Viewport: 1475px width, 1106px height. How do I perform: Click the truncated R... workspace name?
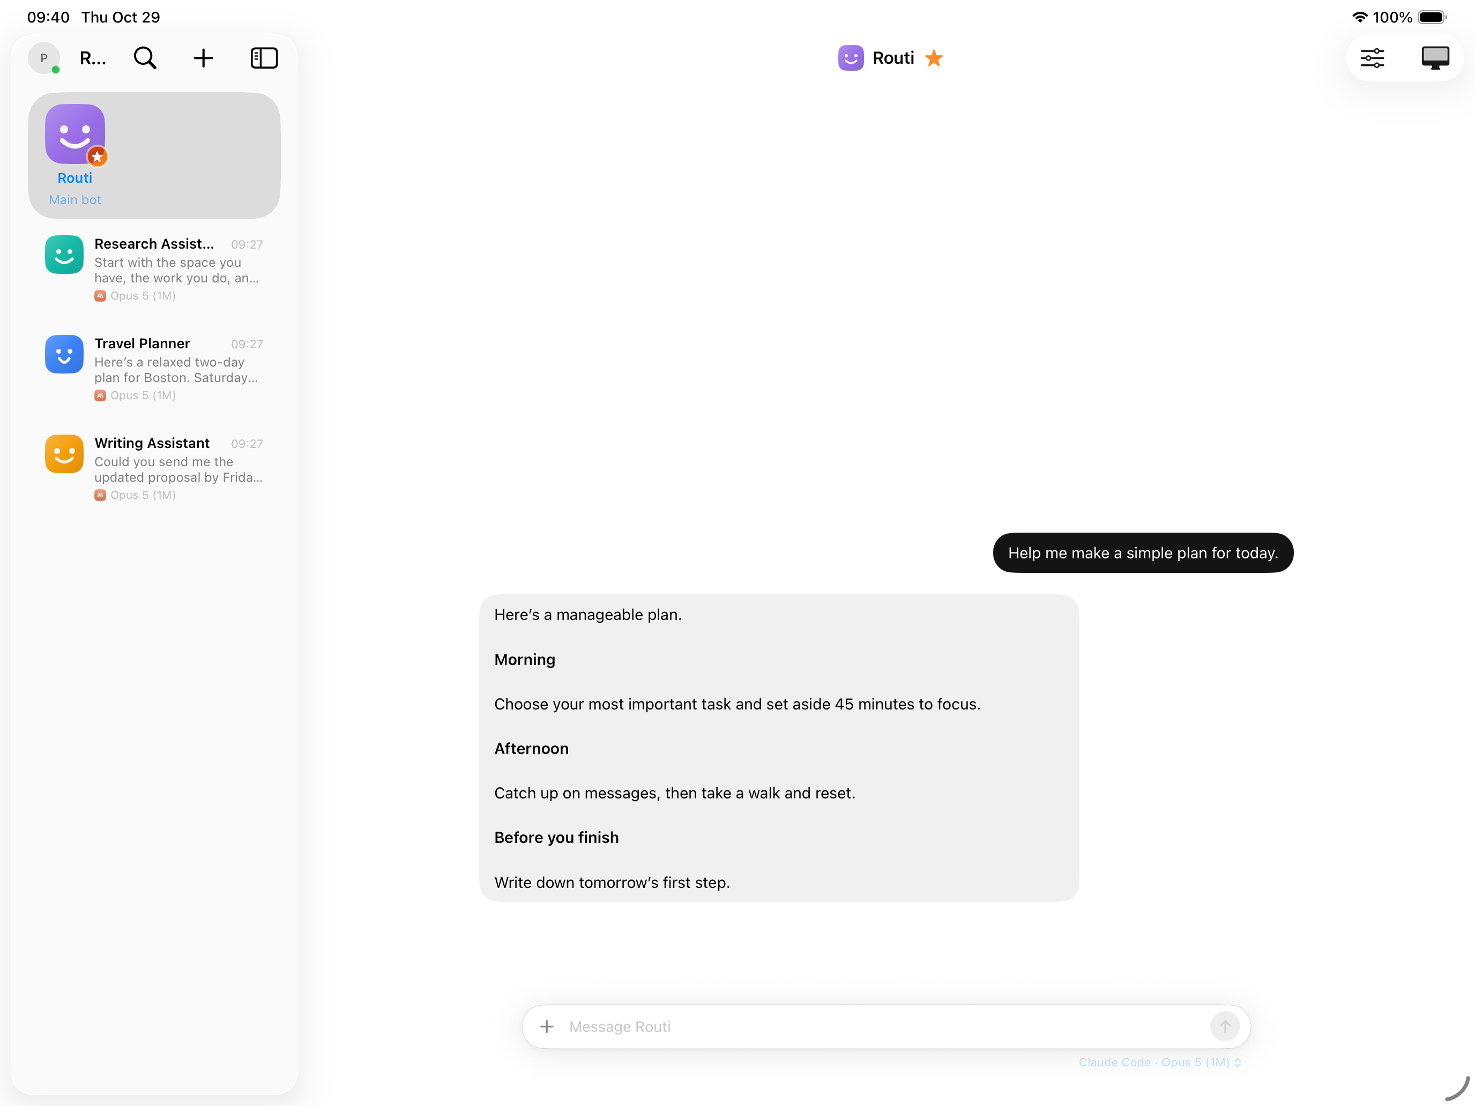click(x=93, y=58)
